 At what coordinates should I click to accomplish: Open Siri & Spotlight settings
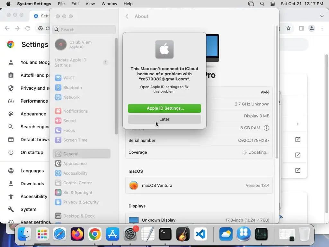[82, 193]
